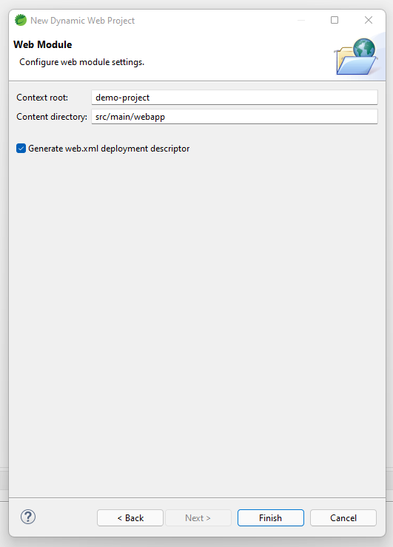Click the web folder globe banner image
393x547 pixels.
pos(356,56)
